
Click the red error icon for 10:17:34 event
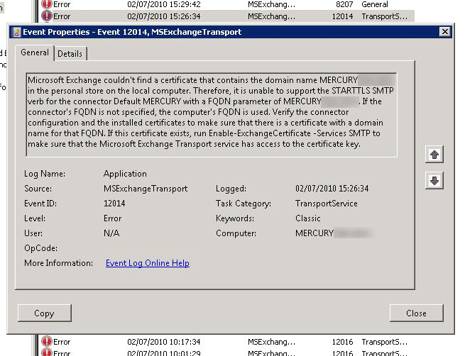click(46, 342)
